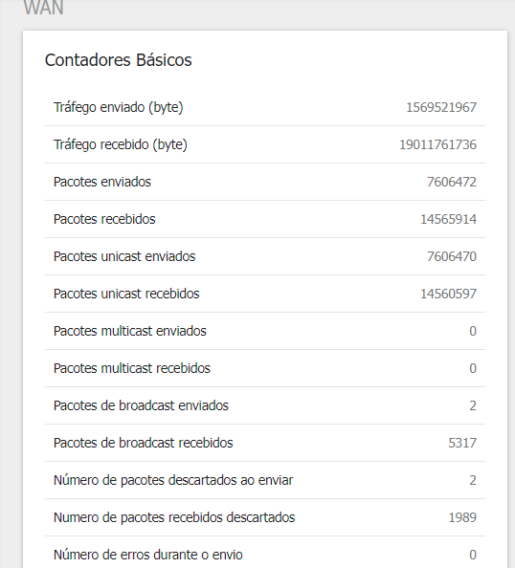Select the Pacotes de broadcast enviados label
The height and width of the screenshot is (568, 515).
pyautogui.click(x=141, y=405)
